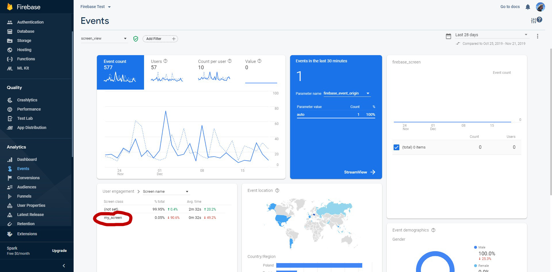Click the Add Filter button
Image resolution: width=552 pixels, height=272 pixels.
click(x=160, y=39)
